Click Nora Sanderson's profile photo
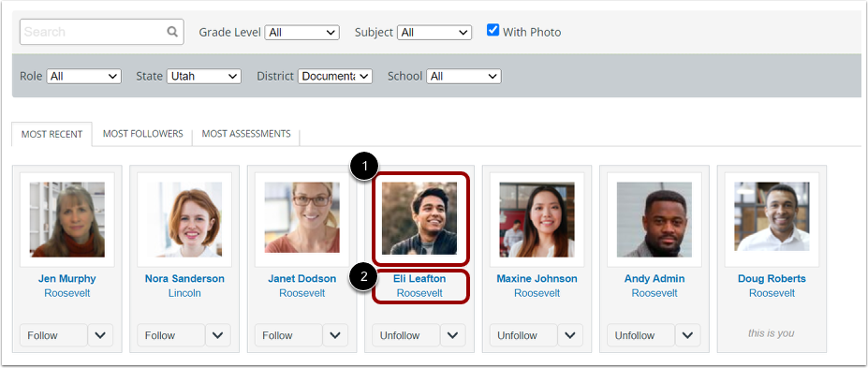Viewport: 868px width, 368px height. point(184,220)
